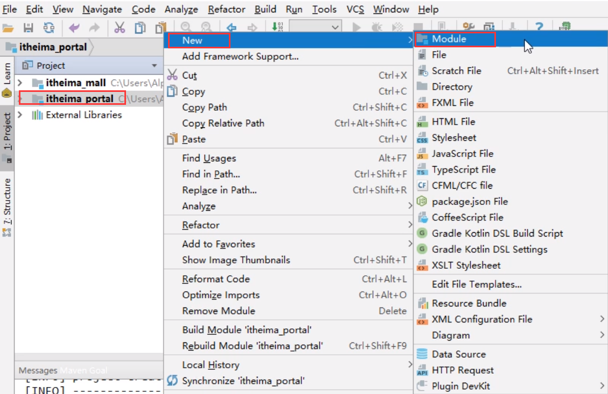
Task: Click Remove Module menu entry
Action: tap(289, 311)
